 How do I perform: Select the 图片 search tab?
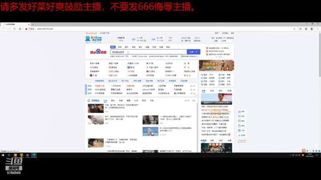[x=126, y=47]
